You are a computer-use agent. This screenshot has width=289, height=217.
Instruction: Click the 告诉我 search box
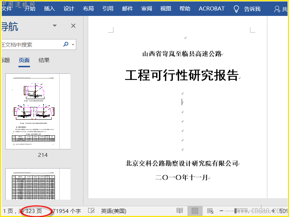pos(252,9)
